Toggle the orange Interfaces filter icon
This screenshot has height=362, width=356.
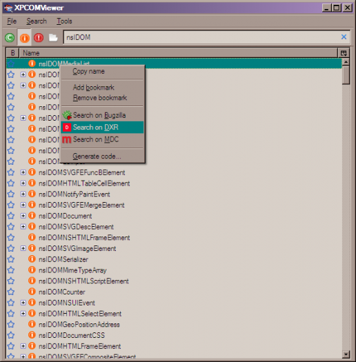pyautogui.click(x=24, y=38)
